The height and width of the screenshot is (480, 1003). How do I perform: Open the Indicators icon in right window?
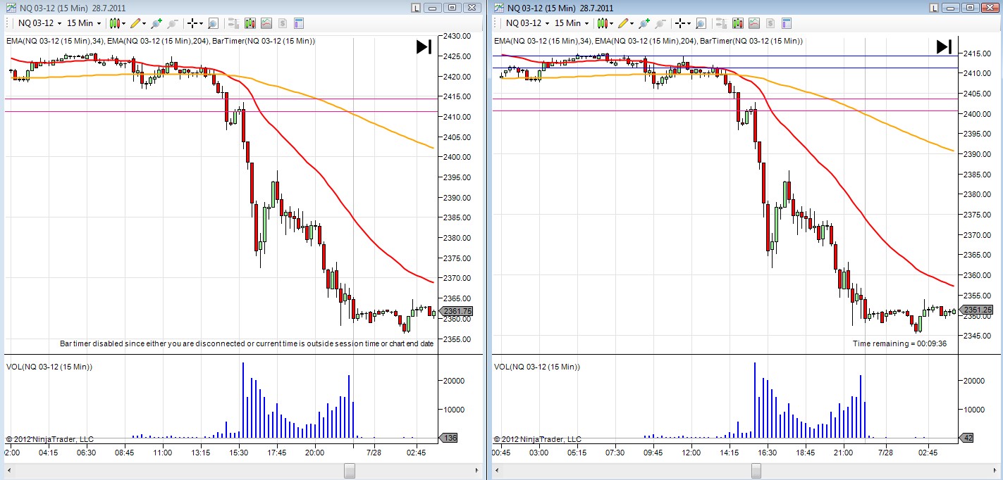(753, 23)
